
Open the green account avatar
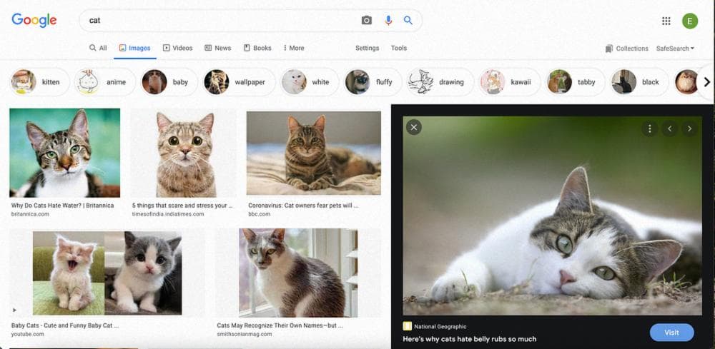point(690,21)
